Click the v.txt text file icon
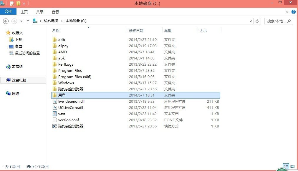Screen dimensions: 298x171 [x=55, y=114]
